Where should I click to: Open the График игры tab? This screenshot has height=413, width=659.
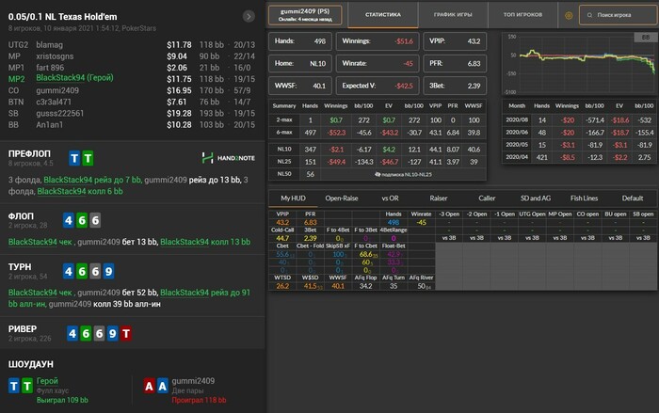click(x=453, y=15)
